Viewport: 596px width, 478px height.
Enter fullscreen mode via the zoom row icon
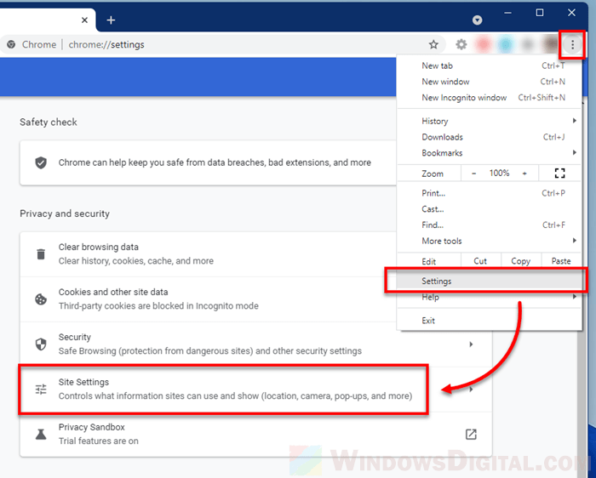(x=559, y=174)
